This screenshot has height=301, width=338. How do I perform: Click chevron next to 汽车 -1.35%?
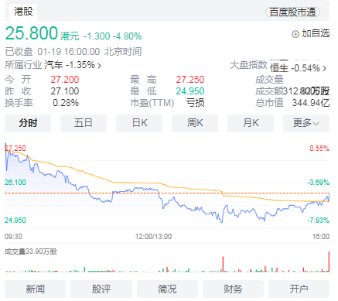(99, 66)
